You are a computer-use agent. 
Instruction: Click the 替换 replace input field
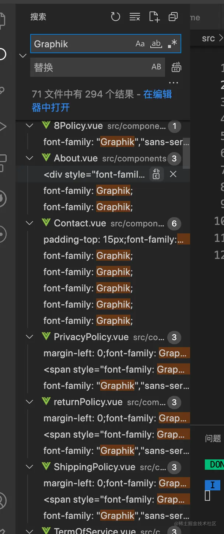coord(88,67)
